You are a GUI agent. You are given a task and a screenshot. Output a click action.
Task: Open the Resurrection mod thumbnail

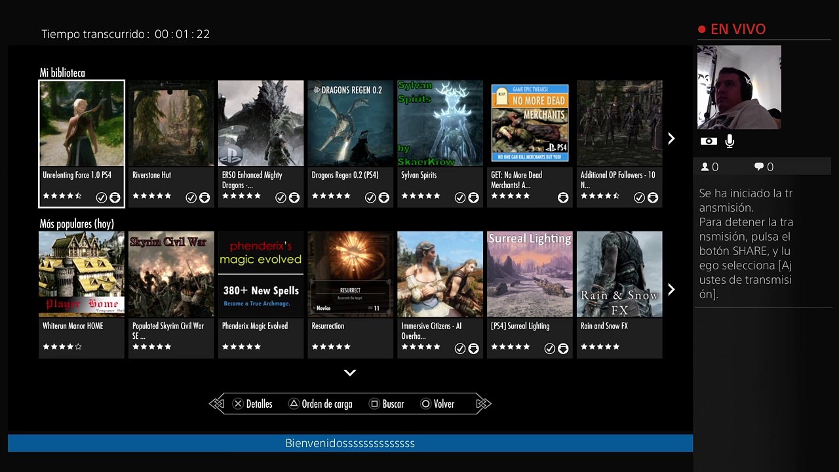351,274
